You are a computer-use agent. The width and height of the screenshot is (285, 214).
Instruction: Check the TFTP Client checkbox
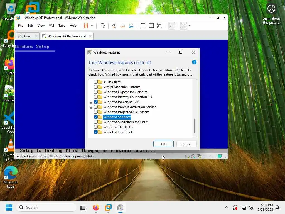pyautogui.click(x=96, y=82)
